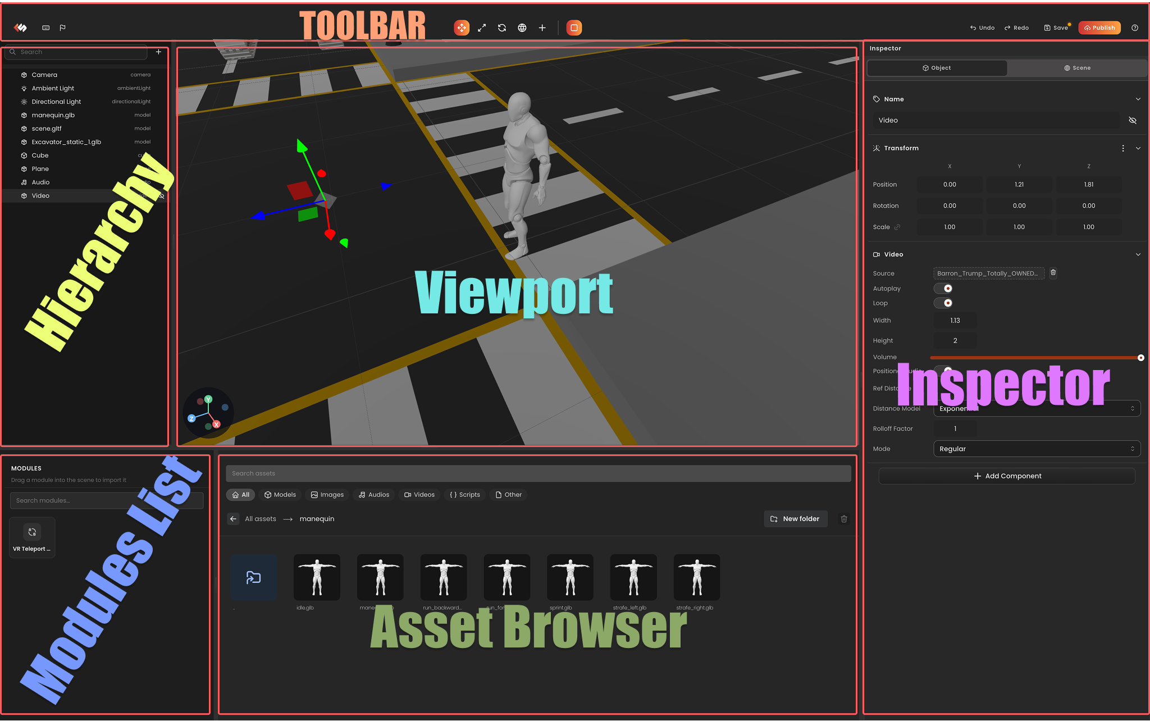1150x721 pixels.
Task: Toggle the Loop setting for the Video
Action: 943,303
